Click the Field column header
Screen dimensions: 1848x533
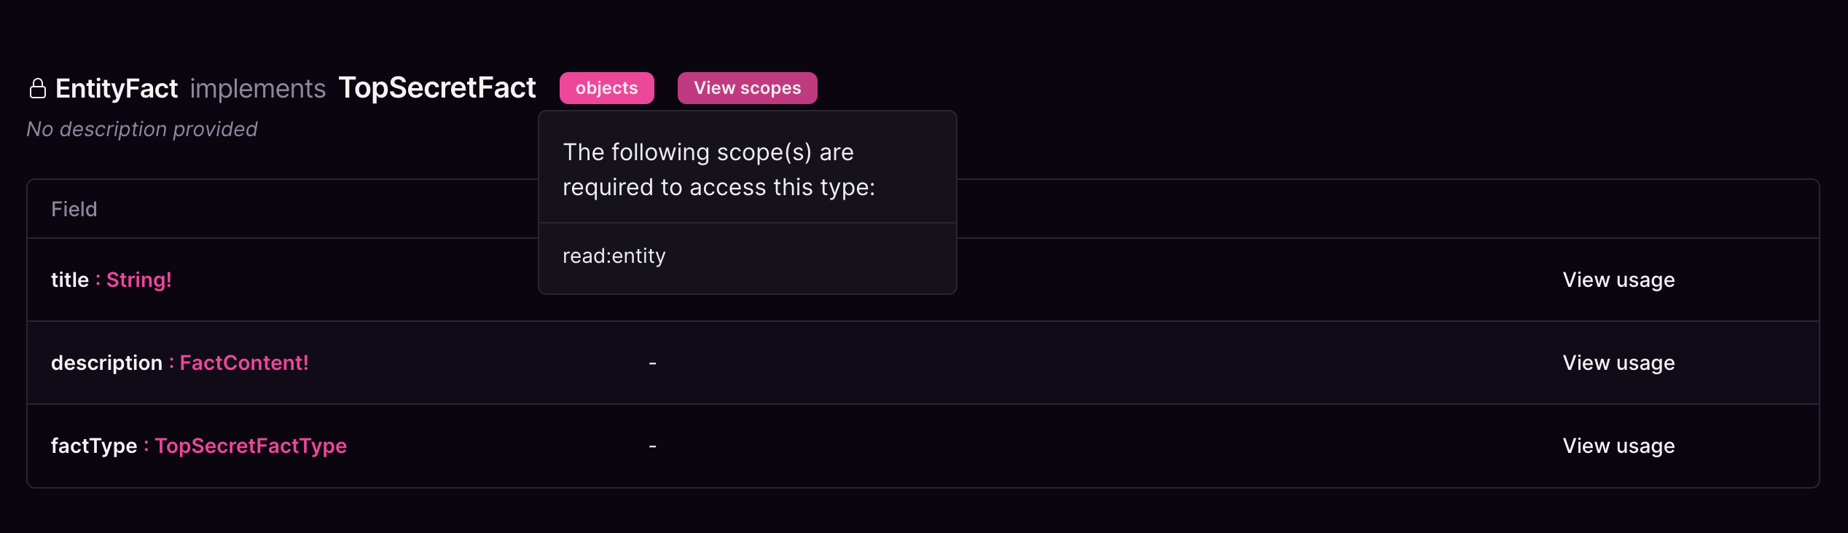click(x=74, y=209)
